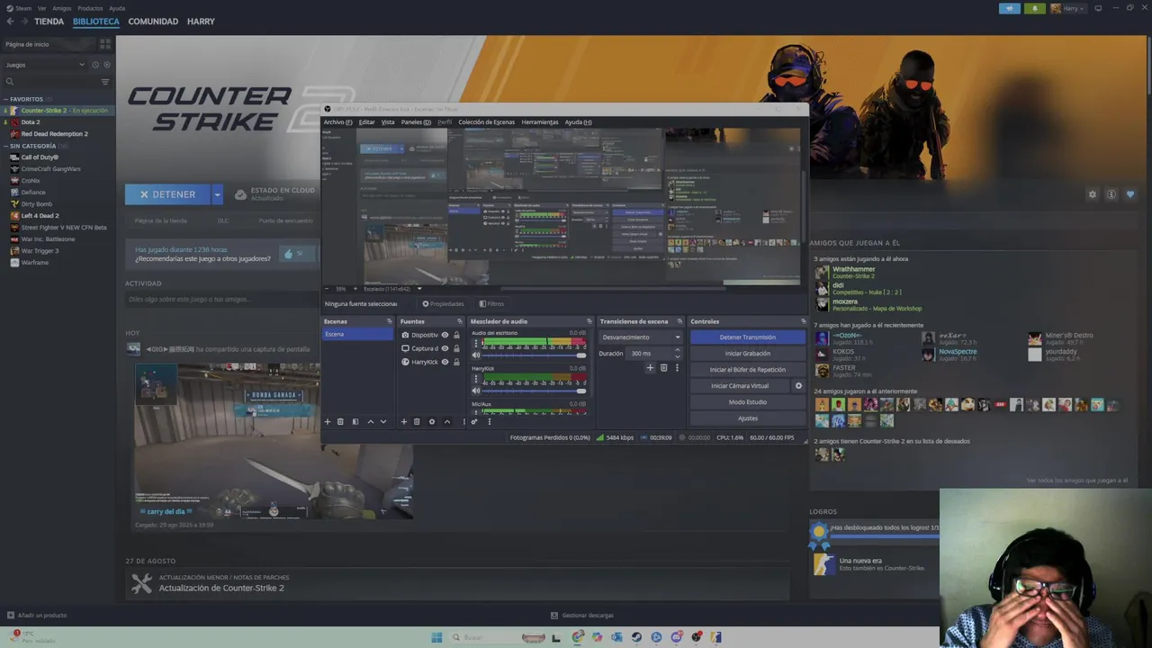Open virtual camera settings gear
Viewport: 1152px width, 648px height.
pos(798,386)
